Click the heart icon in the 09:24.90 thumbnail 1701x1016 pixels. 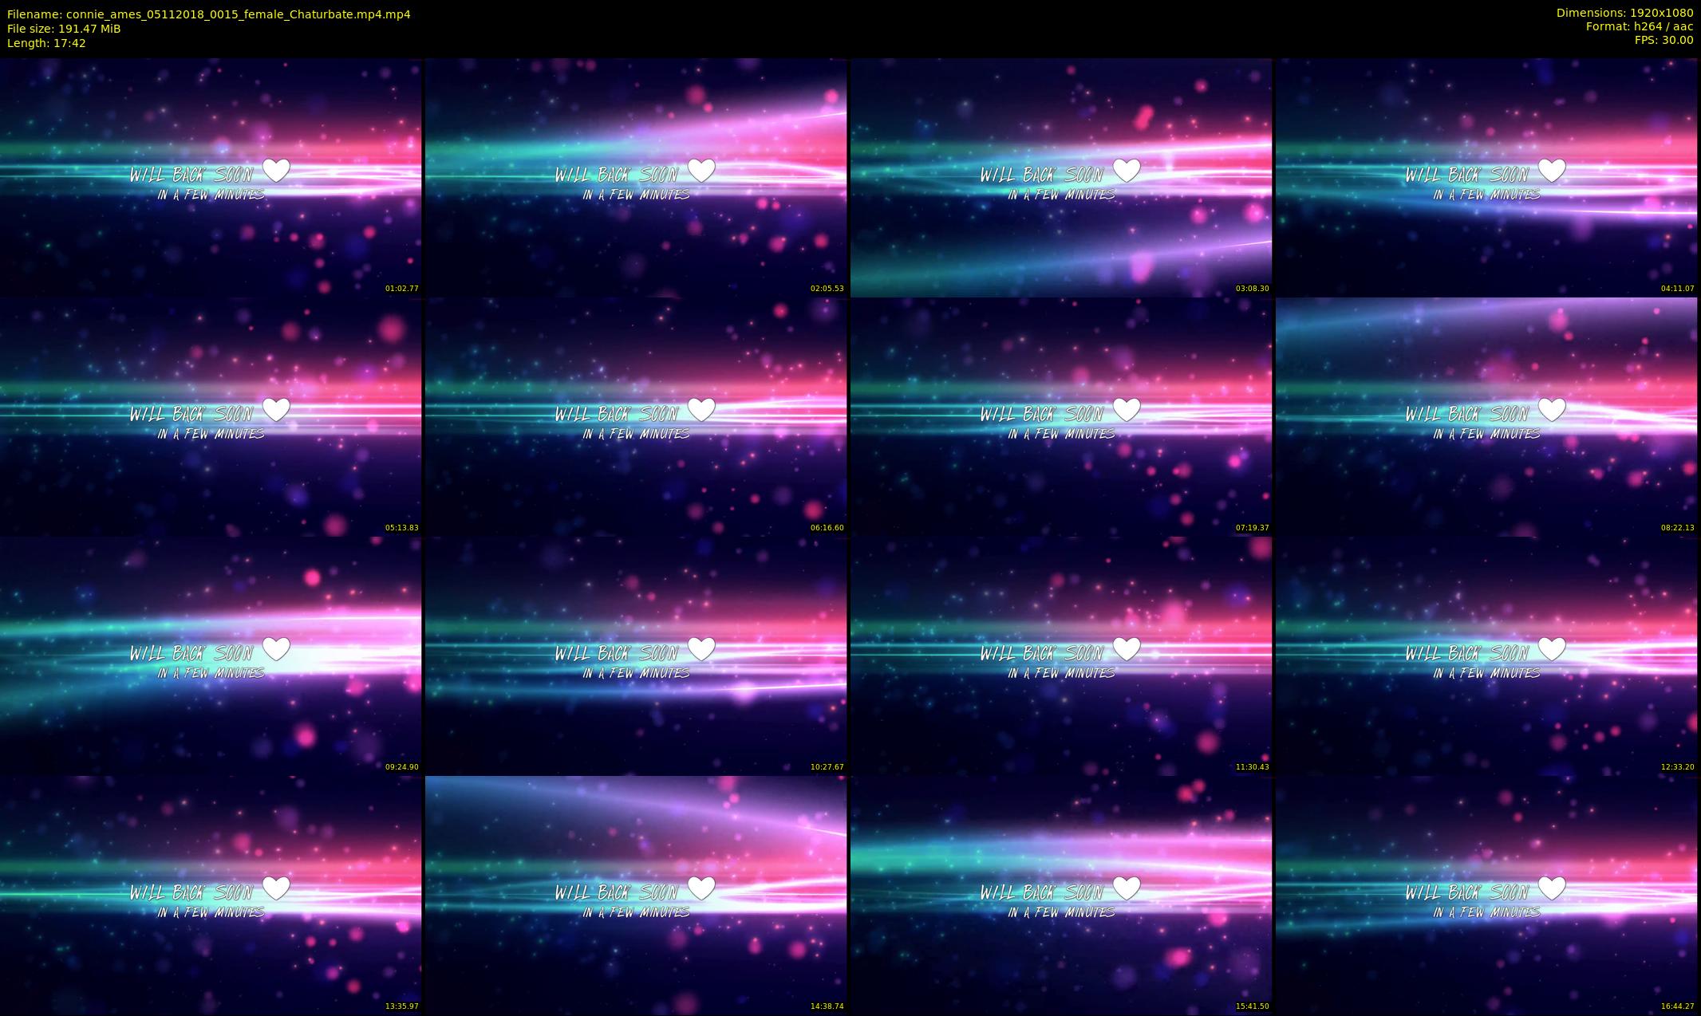click(276, 648)
